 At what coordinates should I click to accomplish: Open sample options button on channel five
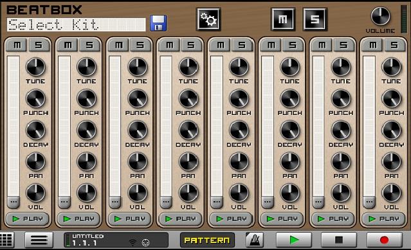217,202
